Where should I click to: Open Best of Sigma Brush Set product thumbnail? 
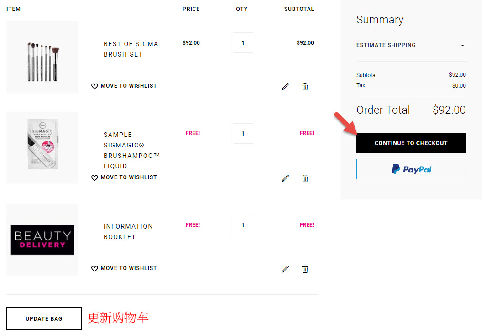click(x=42, y=57)
